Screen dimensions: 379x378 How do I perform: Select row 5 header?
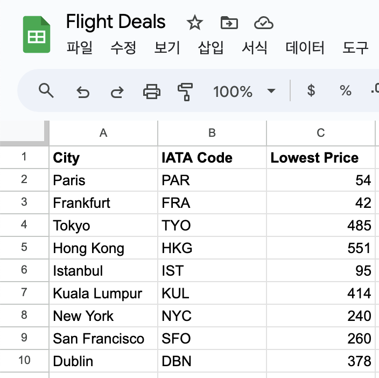[24, 248]
